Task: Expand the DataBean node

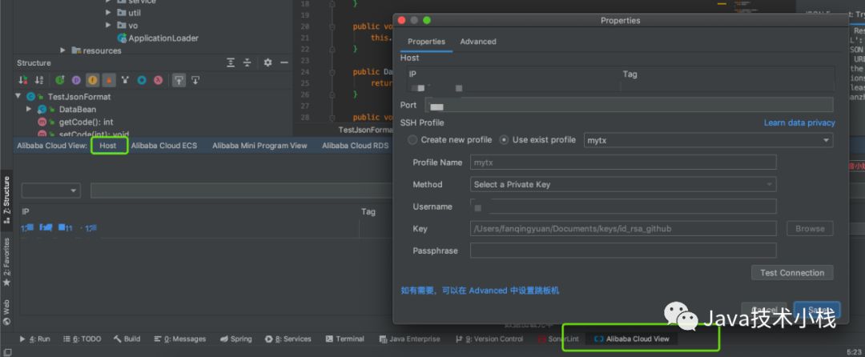Action: click(x=29, y=109)
